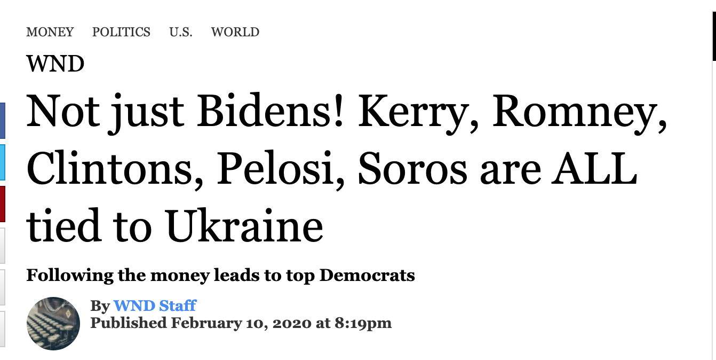Open the WORLD news section
The image size is (716, 360).
tap(235, 32)
